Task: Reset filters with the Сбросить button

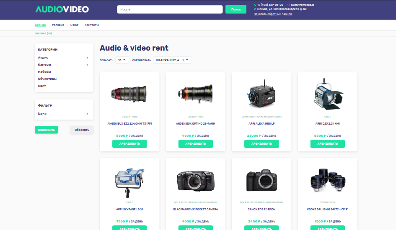Action: click(82, 130)
